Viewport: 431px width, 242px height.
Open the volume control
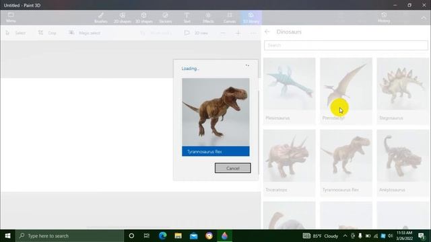391,236
